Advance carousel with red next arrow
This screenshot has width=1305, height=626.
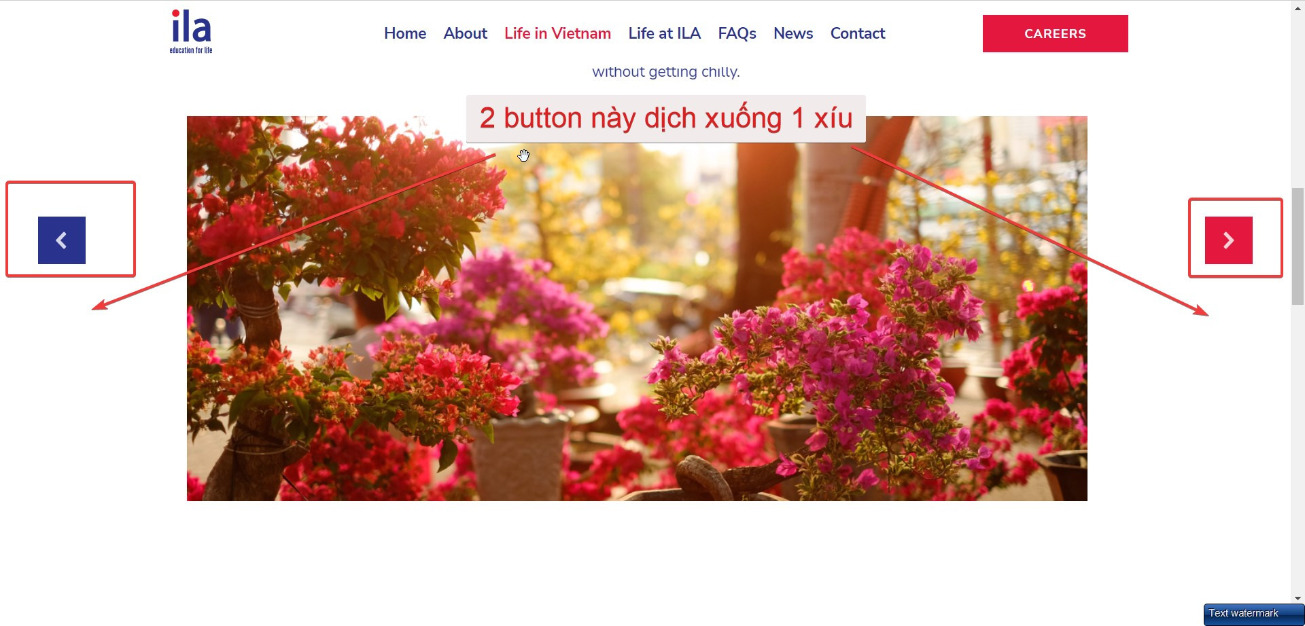coord(1229,240)
